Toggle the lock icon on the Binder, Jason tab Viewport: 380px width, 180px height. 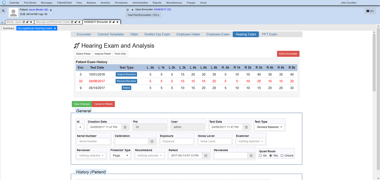27,22
